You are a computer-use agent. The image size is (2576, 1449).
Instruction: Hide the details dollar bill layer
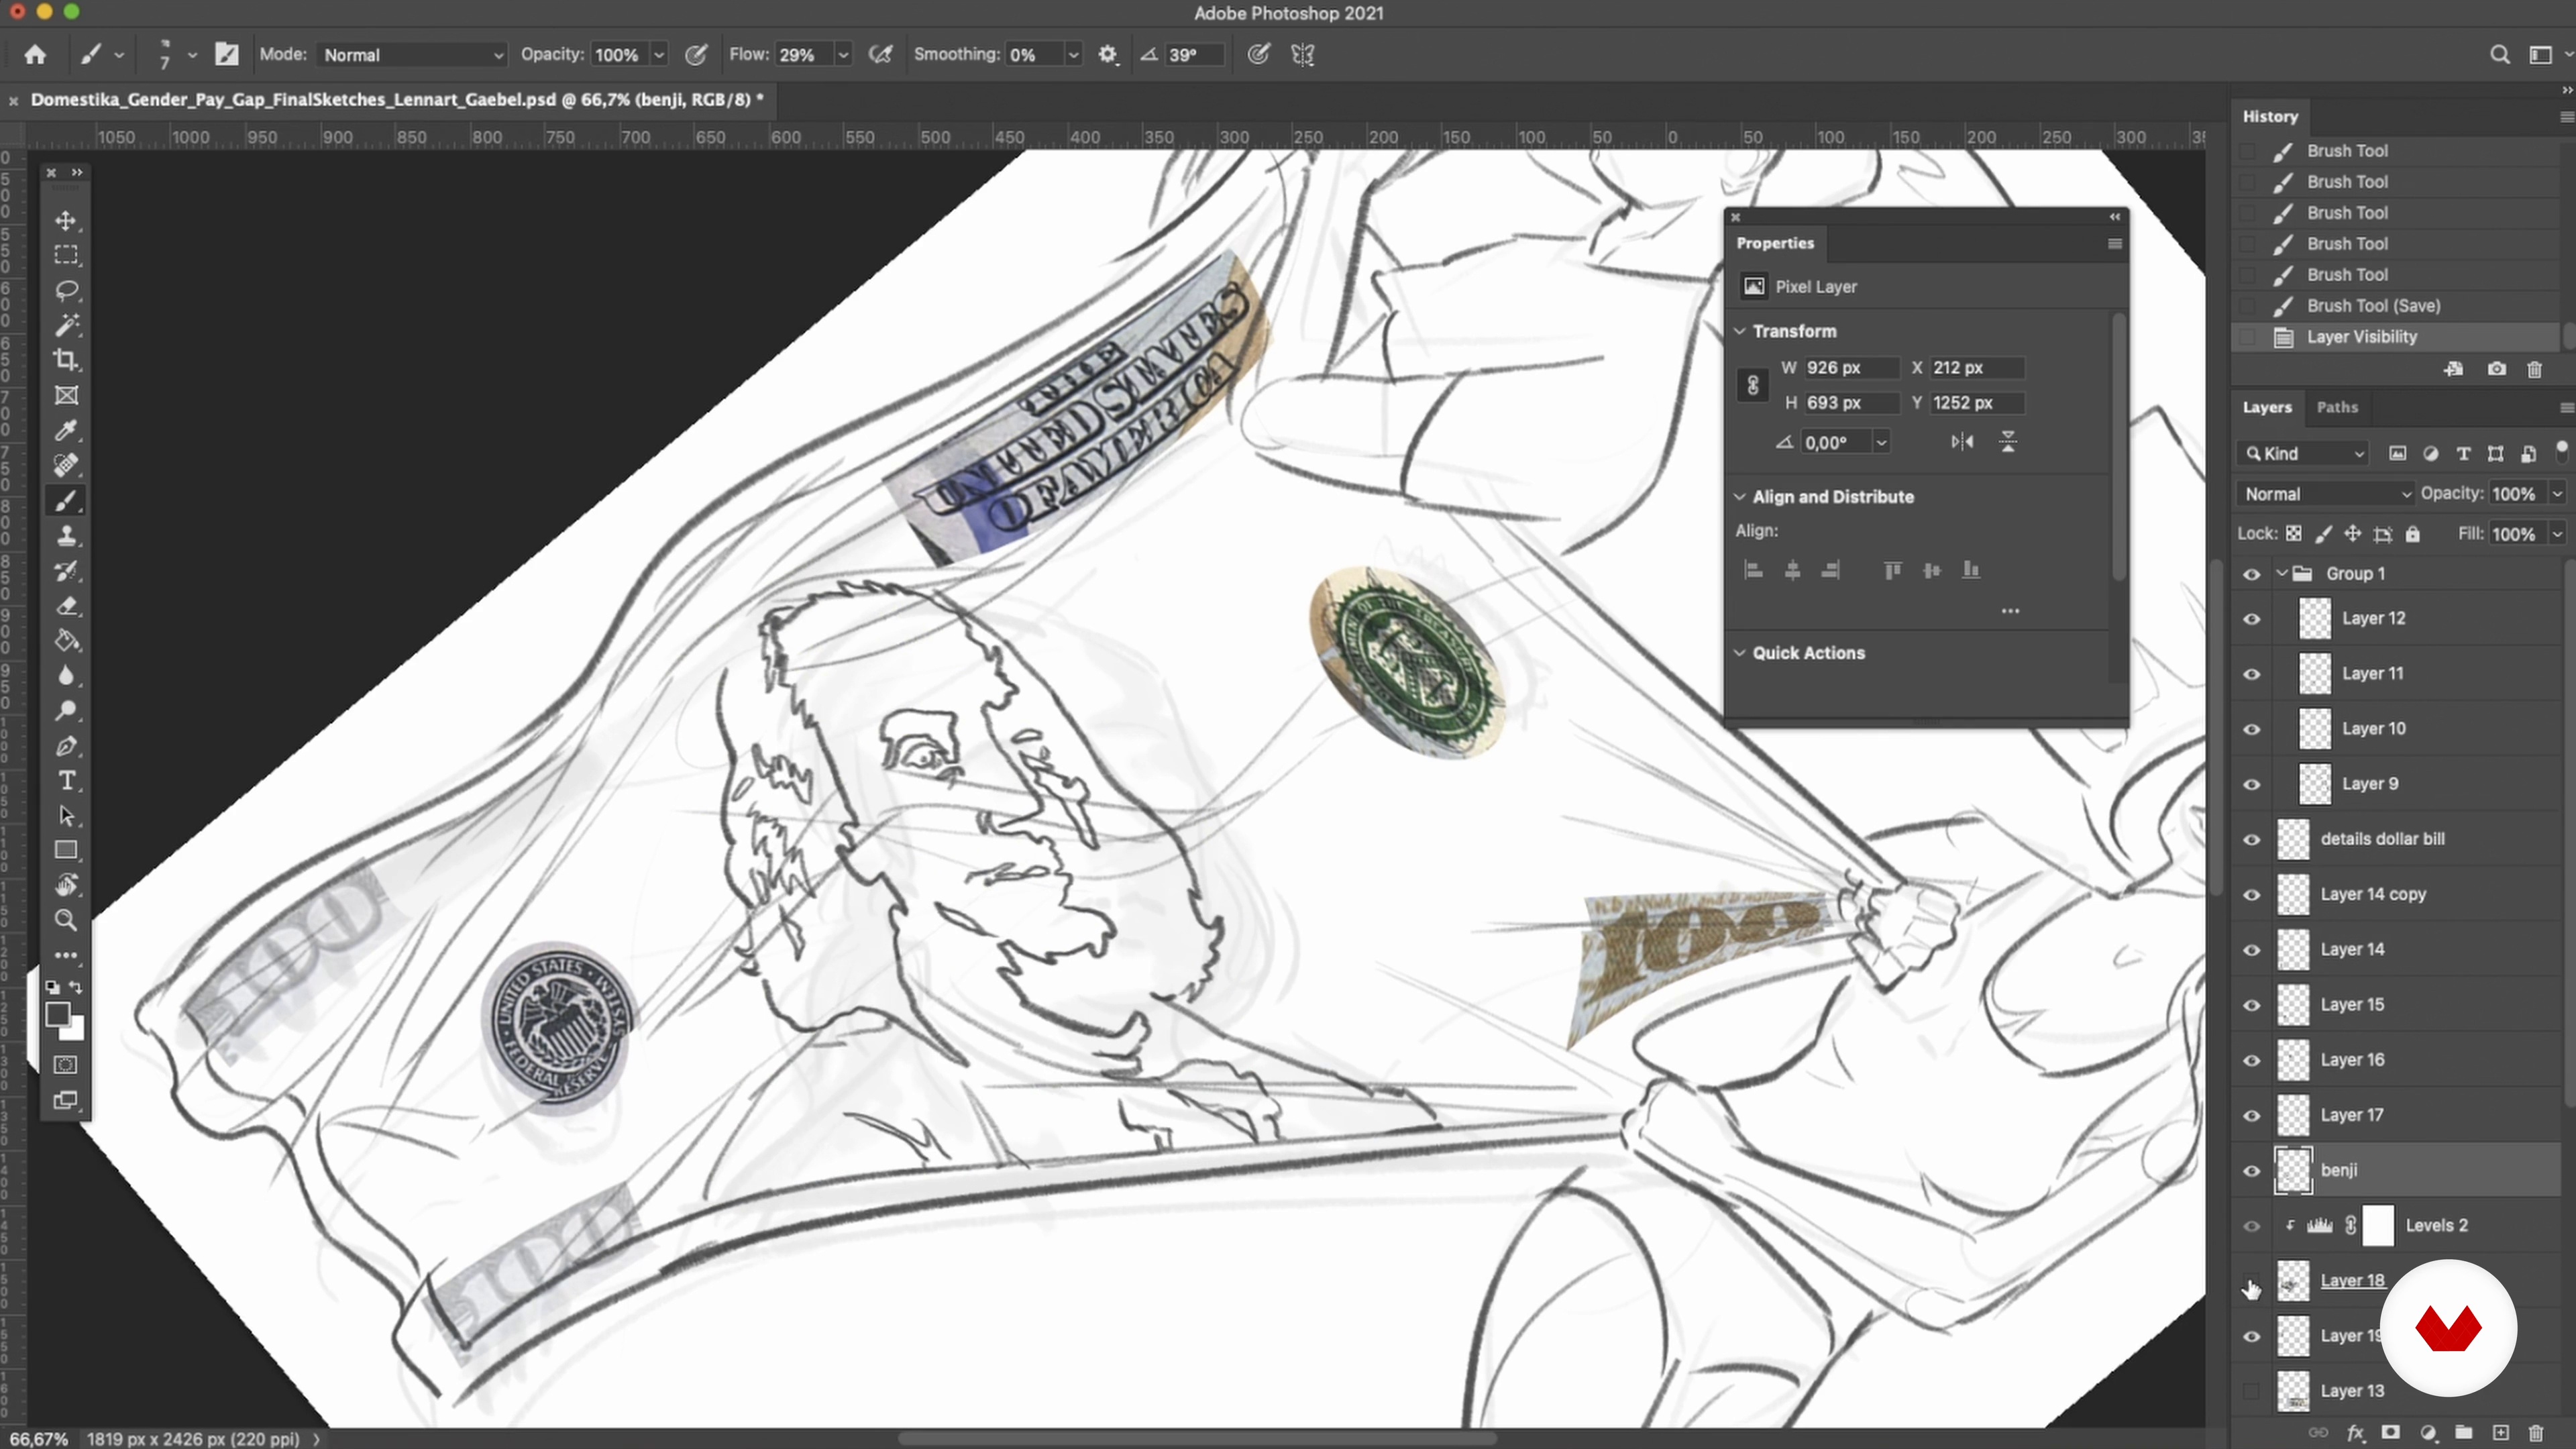click(x=2251, y=840)
